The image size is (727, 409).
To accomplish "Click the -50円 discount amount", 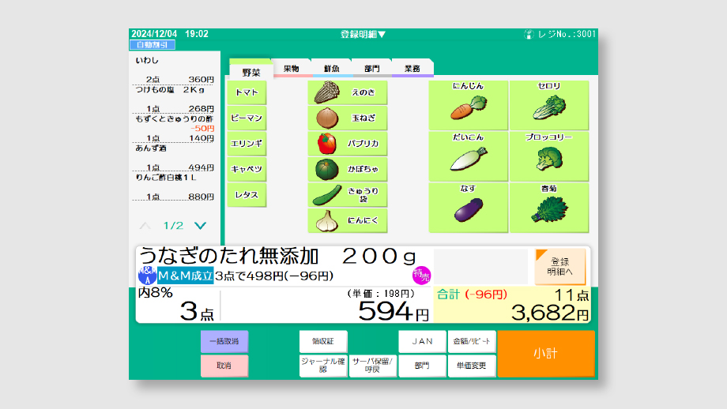I will (x=202, y=128).
